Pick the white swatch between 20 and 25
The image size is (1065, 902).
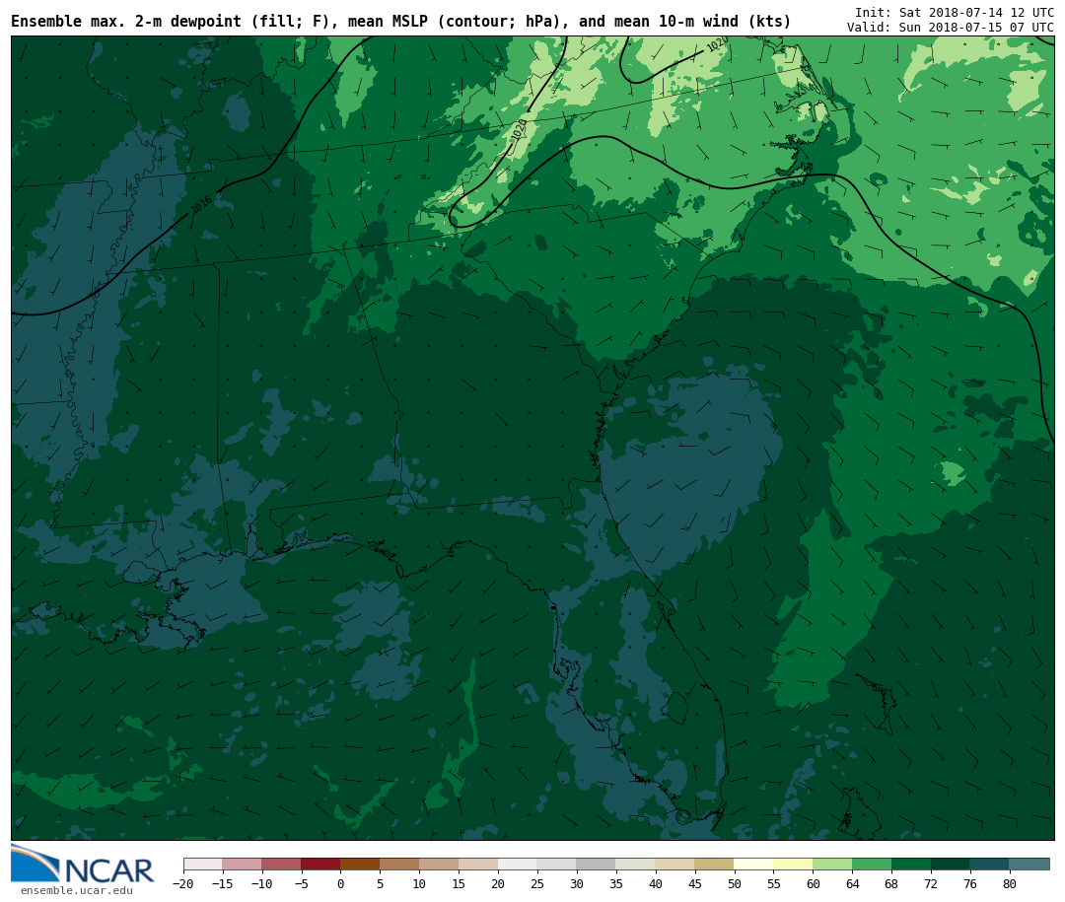point(518,864)
